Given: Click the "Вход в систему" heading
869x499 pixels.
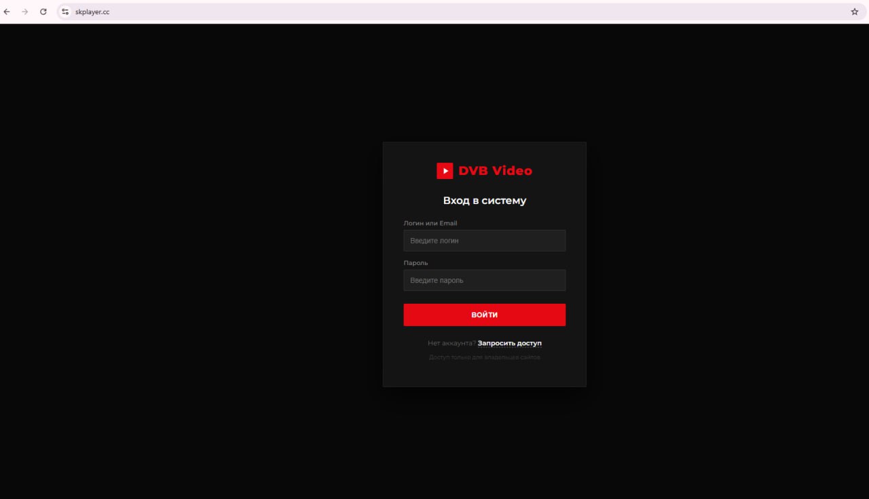Looking at the screenshot, I should 485,201.
